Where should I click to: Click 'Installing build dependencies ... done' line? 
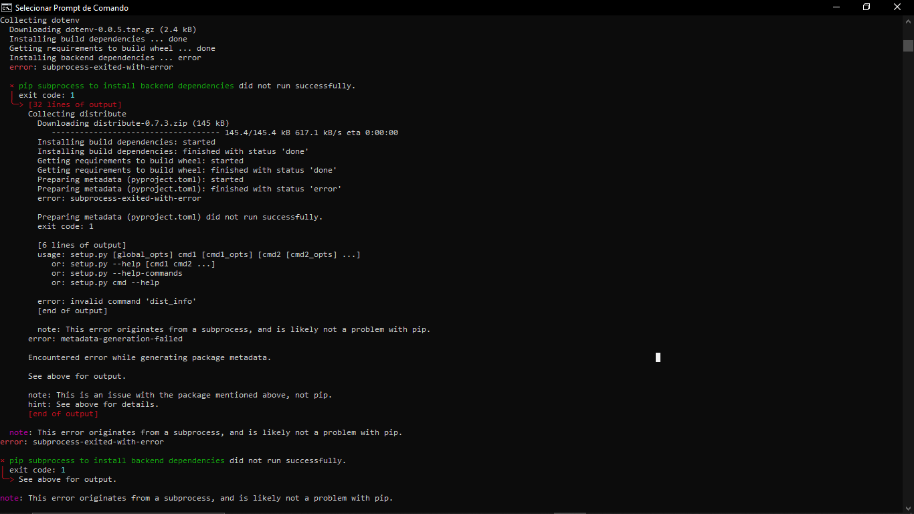tap(98, 39)
